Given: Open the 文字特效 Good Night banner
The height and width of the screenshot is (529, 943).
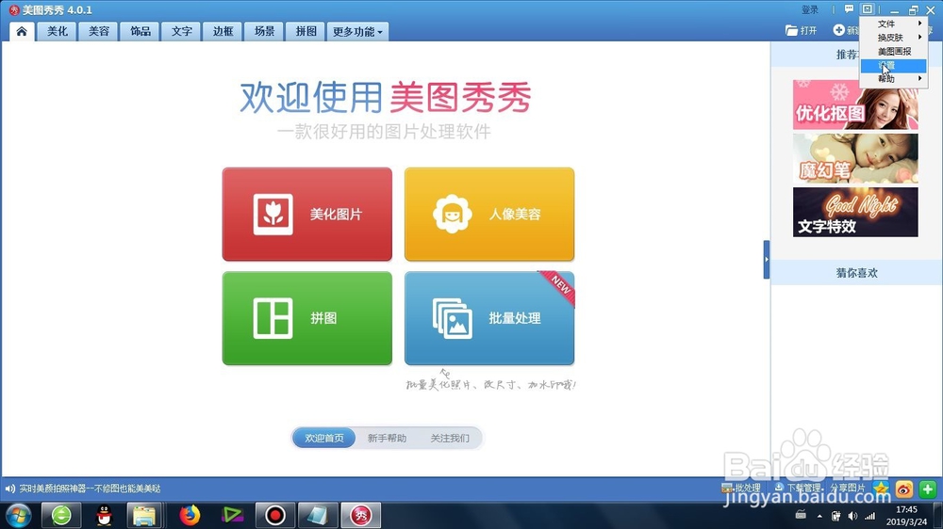Looking at the screenshot, I should [x=855, y=212].
